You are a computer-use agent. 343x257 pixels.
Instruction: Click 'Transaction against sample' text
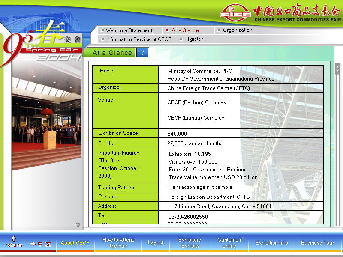click(x=200, y=187)
